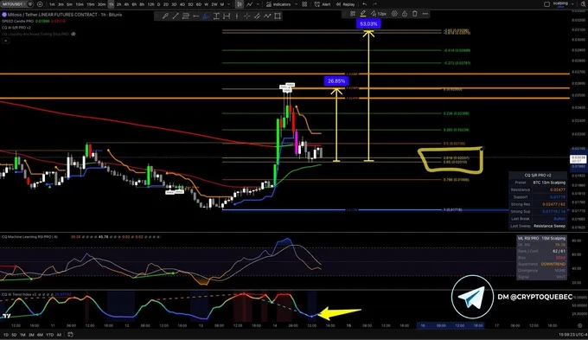Viewport: 588px width, 340px height.
Task: Select the trend line tool
Action: (x=176, y=16)
